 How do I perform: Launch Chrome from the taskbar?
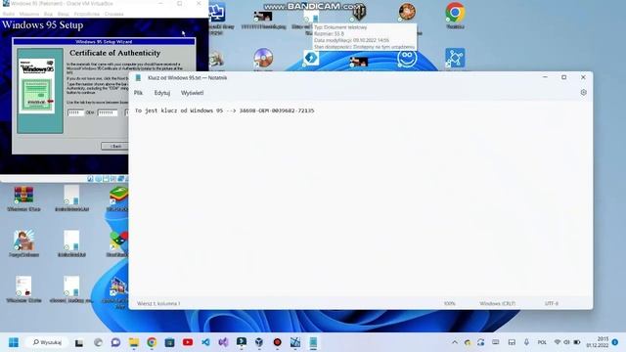[x=152, y=342]
